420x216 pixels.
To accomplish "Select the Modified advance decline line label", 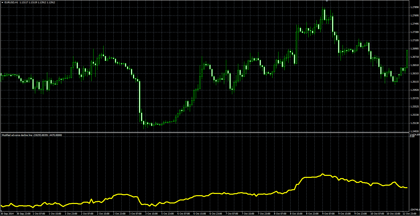I will tap(17, 135).
